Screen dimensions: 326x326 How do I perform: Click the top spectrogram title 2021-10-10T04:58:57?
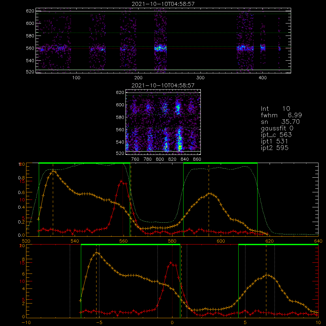pyautogui.click(x=163, y=4)
